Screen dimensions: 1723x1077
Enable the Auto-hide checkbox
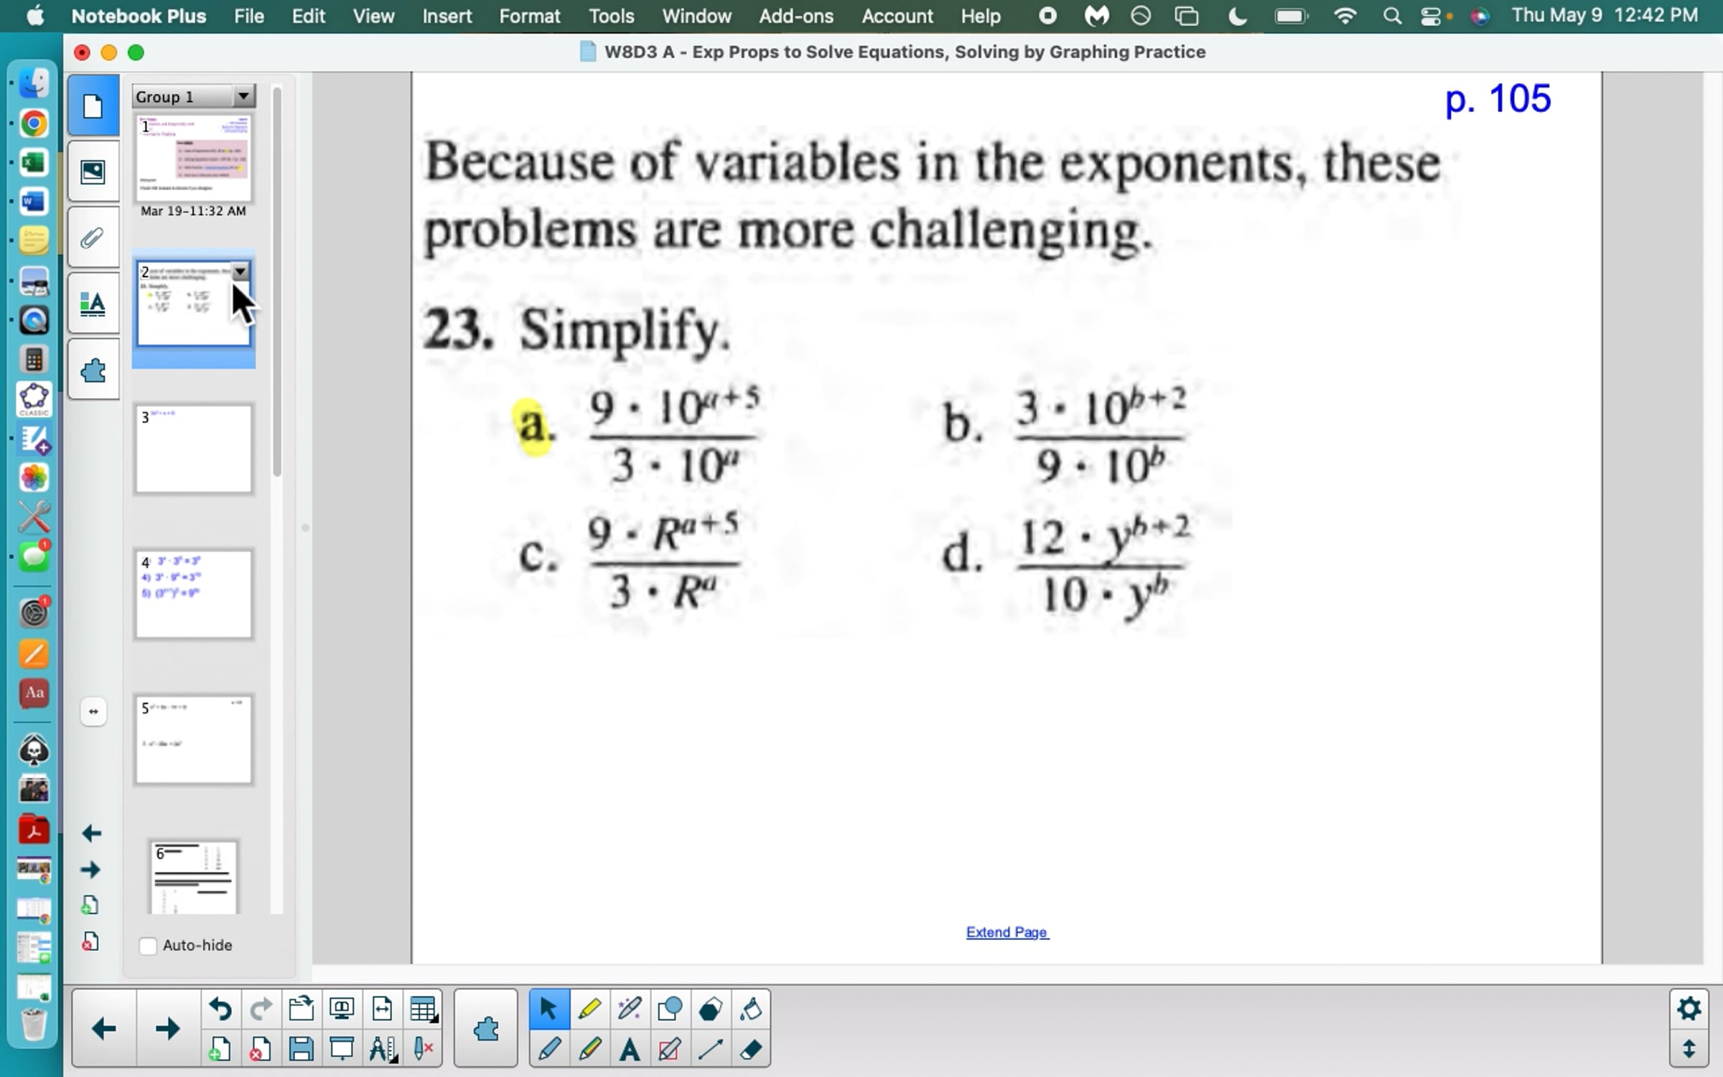click(148, 946)
